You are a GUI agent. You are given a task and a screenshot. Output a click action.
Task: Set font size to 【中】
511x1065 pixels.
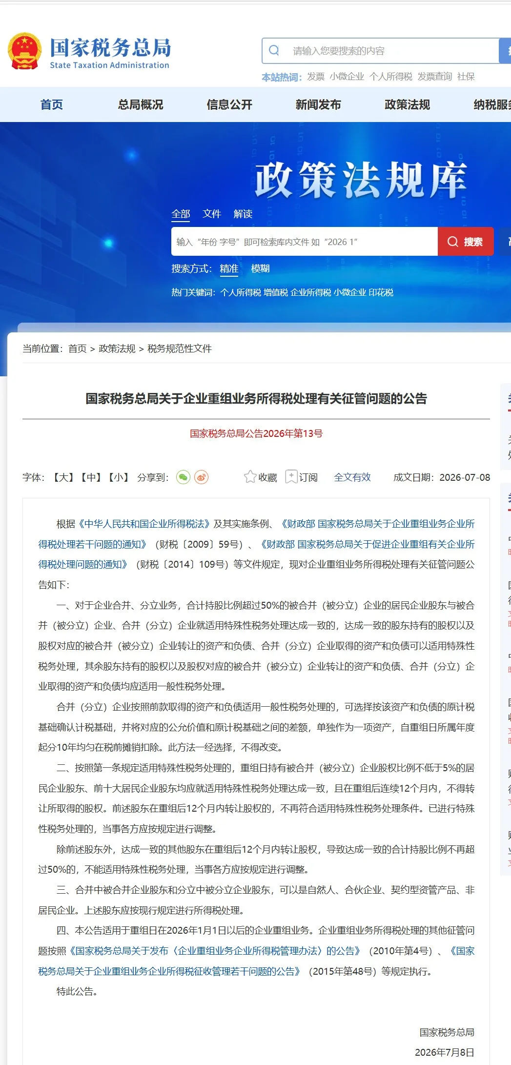point(91,477)
